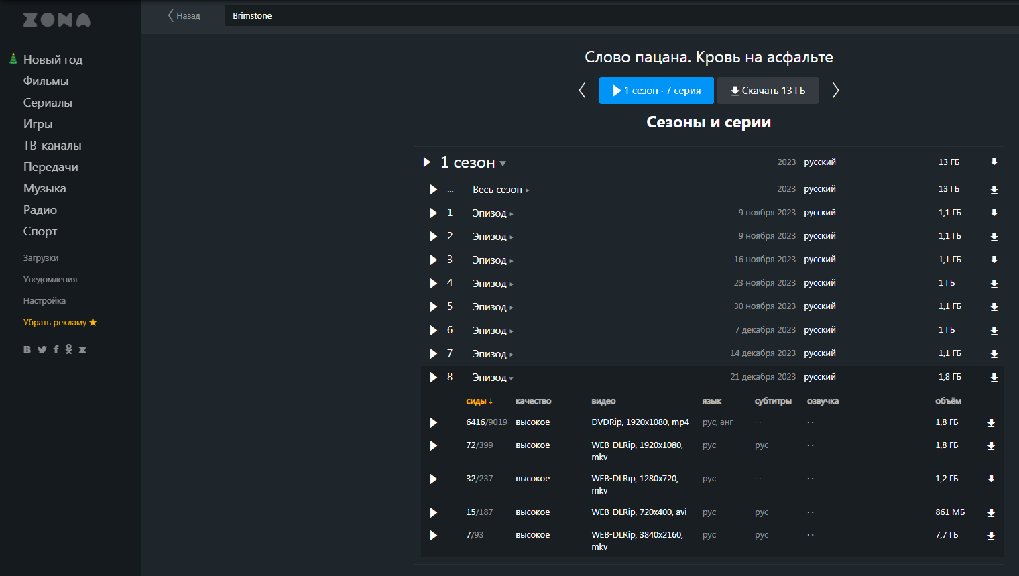Viewport: 1019px width, 576px height.
Task: Open the ТВ-каналы section
Action: pyautogui.click(x=52, y=146)
